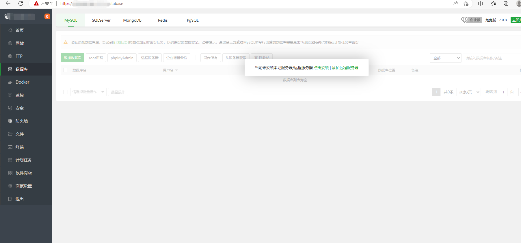Screen dimensions: 521x243
Task: Switch to the SQLServer tab
Action: coord(101,20)
